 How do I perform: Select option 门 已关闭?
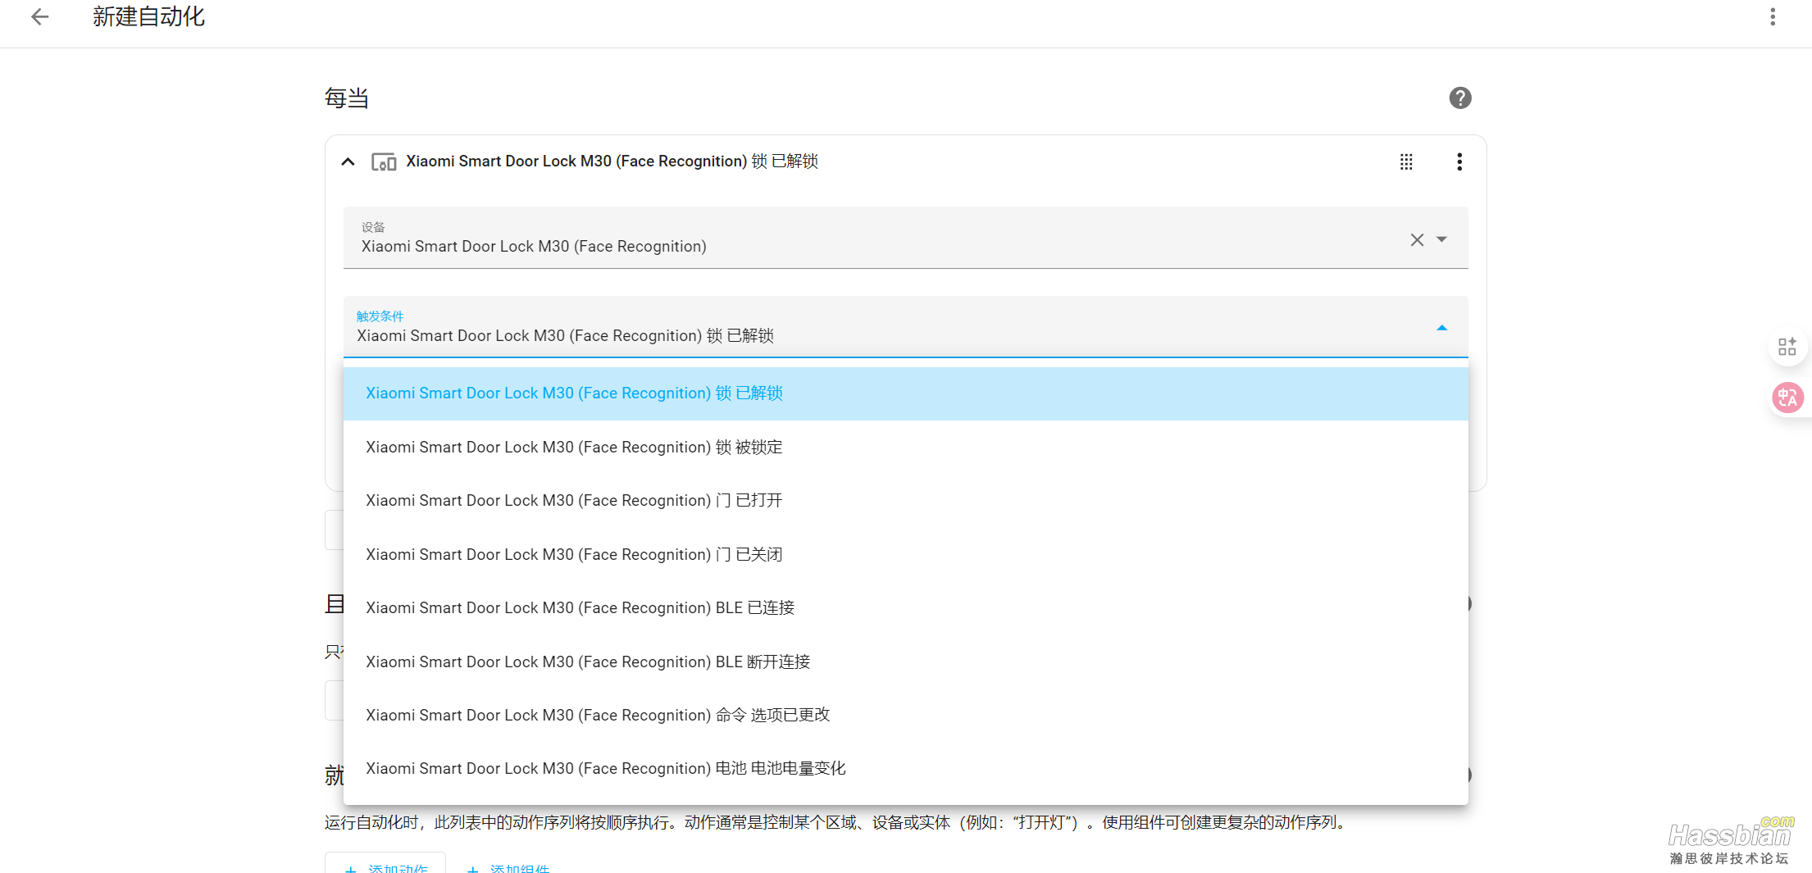click(x=905, y=555)
